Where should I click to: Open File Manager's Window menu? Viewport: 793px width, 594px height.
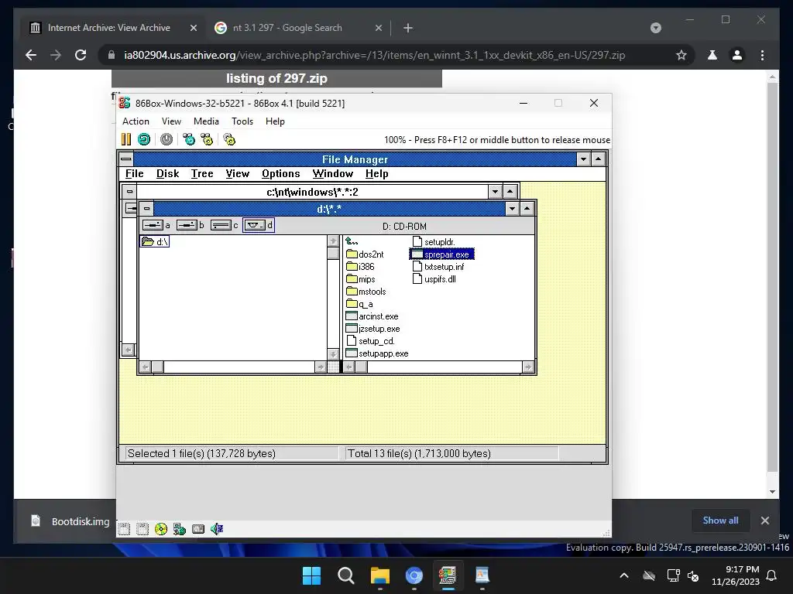pyautogui.click(x=333, y=174)
